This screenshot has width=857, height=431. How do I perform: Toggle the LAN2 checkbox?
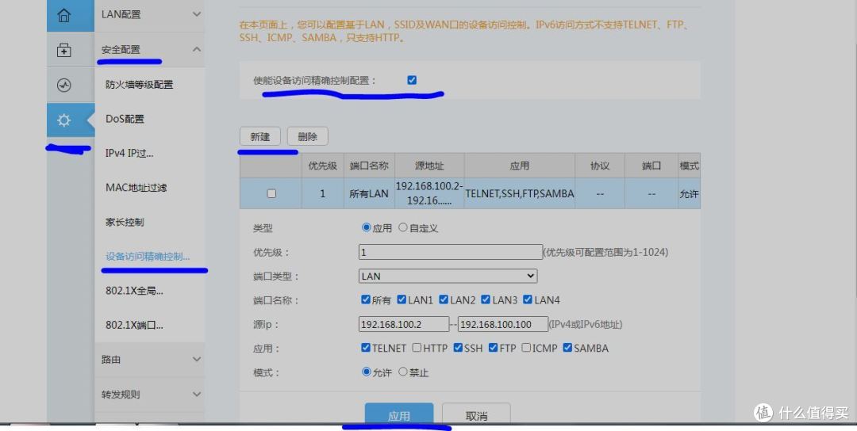coord(444,299)
